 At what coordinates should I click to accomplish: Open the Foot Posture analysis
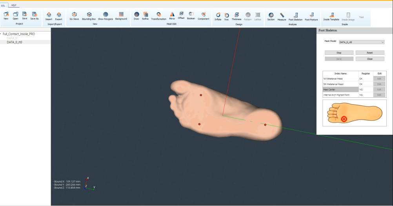click(x=311, y=16)
